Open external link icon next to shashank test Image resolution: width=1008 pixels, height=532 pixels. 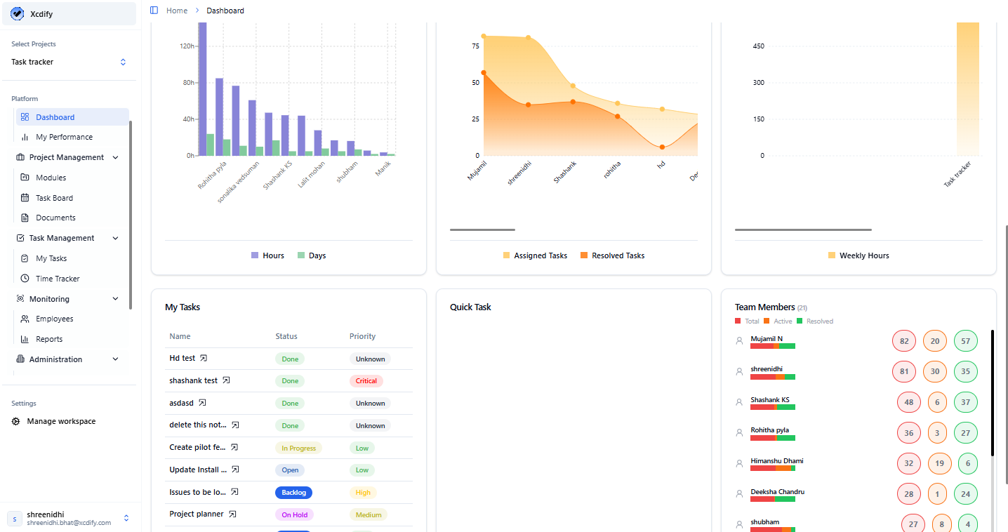pos(226,380)
